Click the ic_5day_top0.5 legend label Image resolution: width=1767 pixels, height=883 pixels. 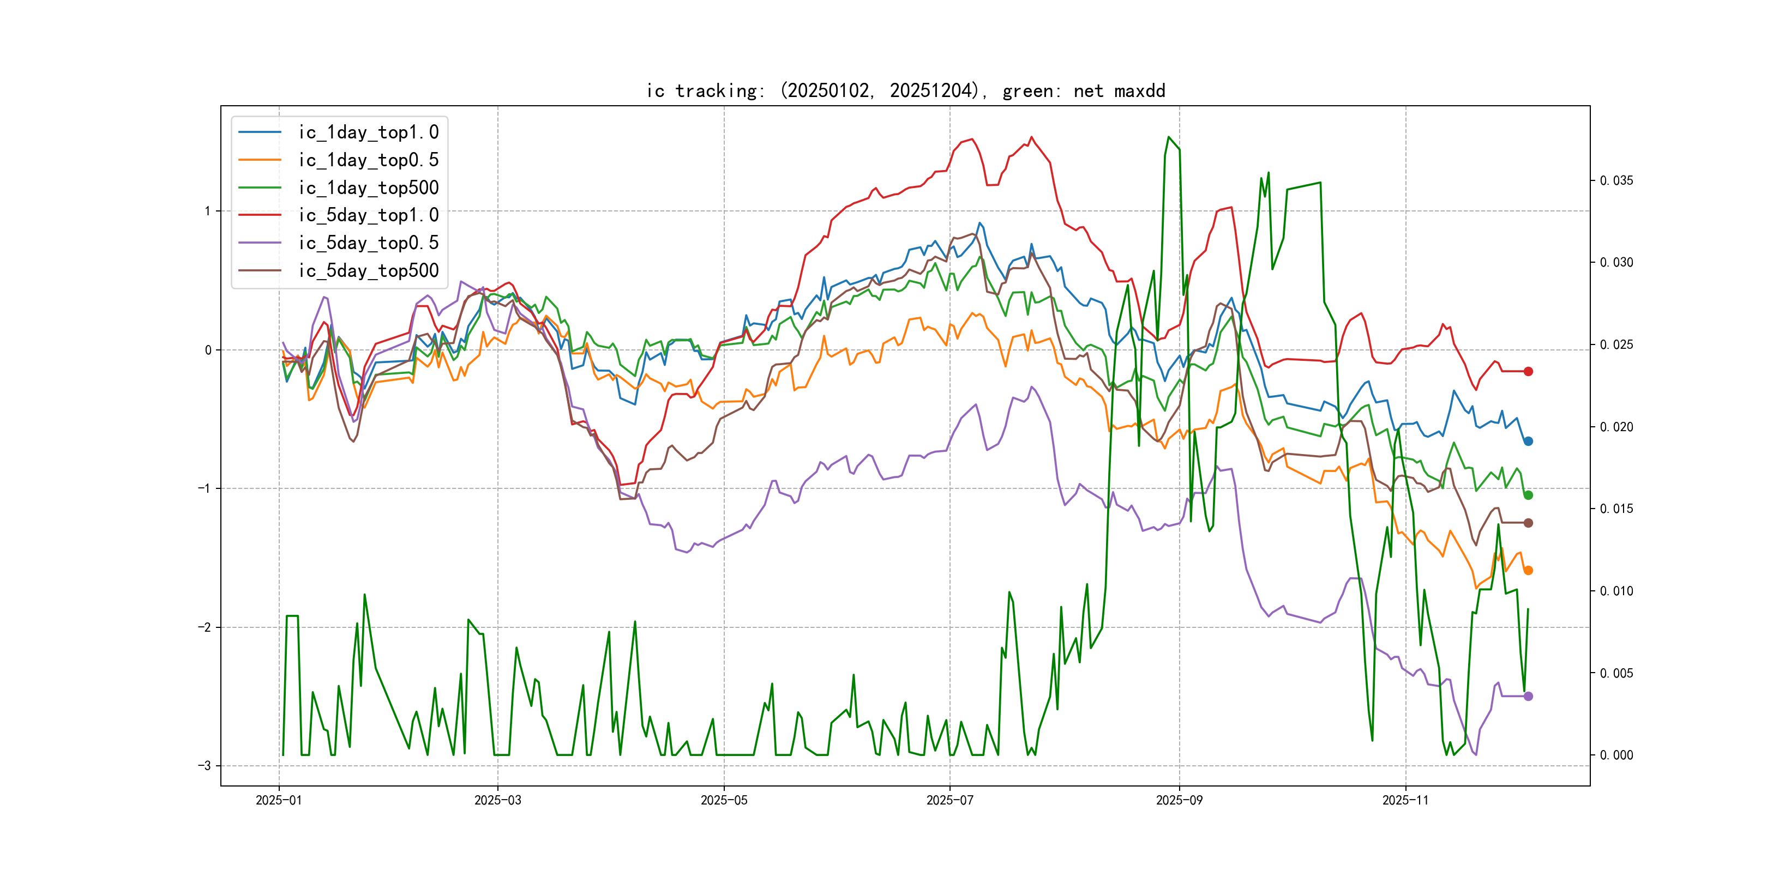pyautogui.click(x=368, y=243)
